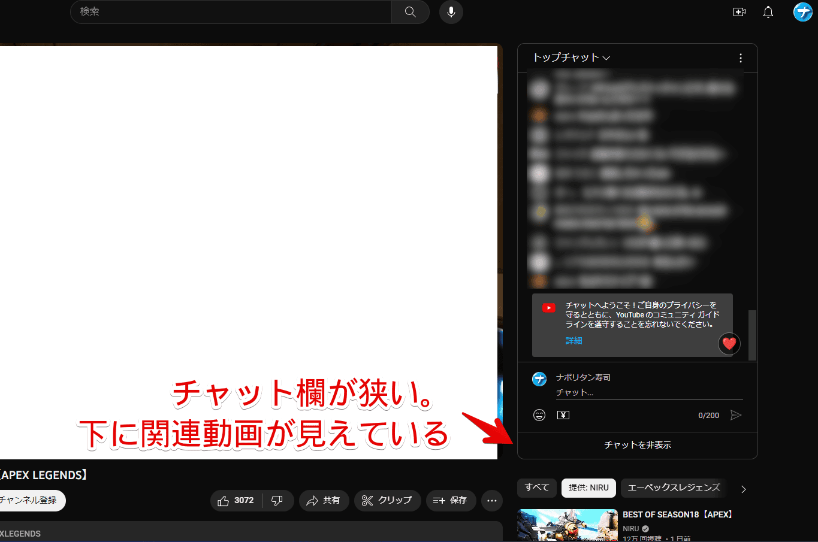Open the create video icon
Viewport: 818px width, 542px height.
(739, 12)
